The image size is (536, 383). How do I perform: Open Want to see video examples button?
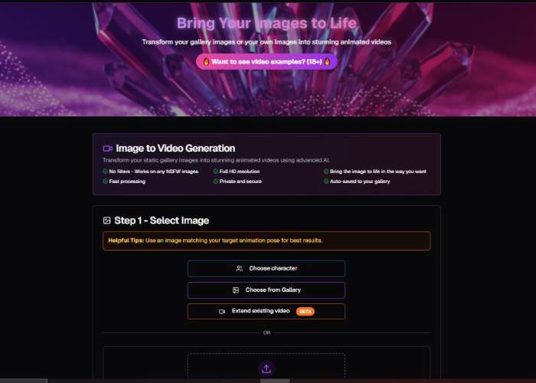click(x=266, y=61)
